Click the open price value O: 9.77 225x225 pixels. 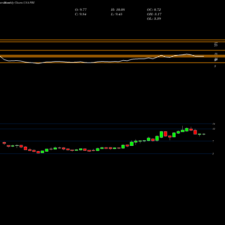(81, 10)
